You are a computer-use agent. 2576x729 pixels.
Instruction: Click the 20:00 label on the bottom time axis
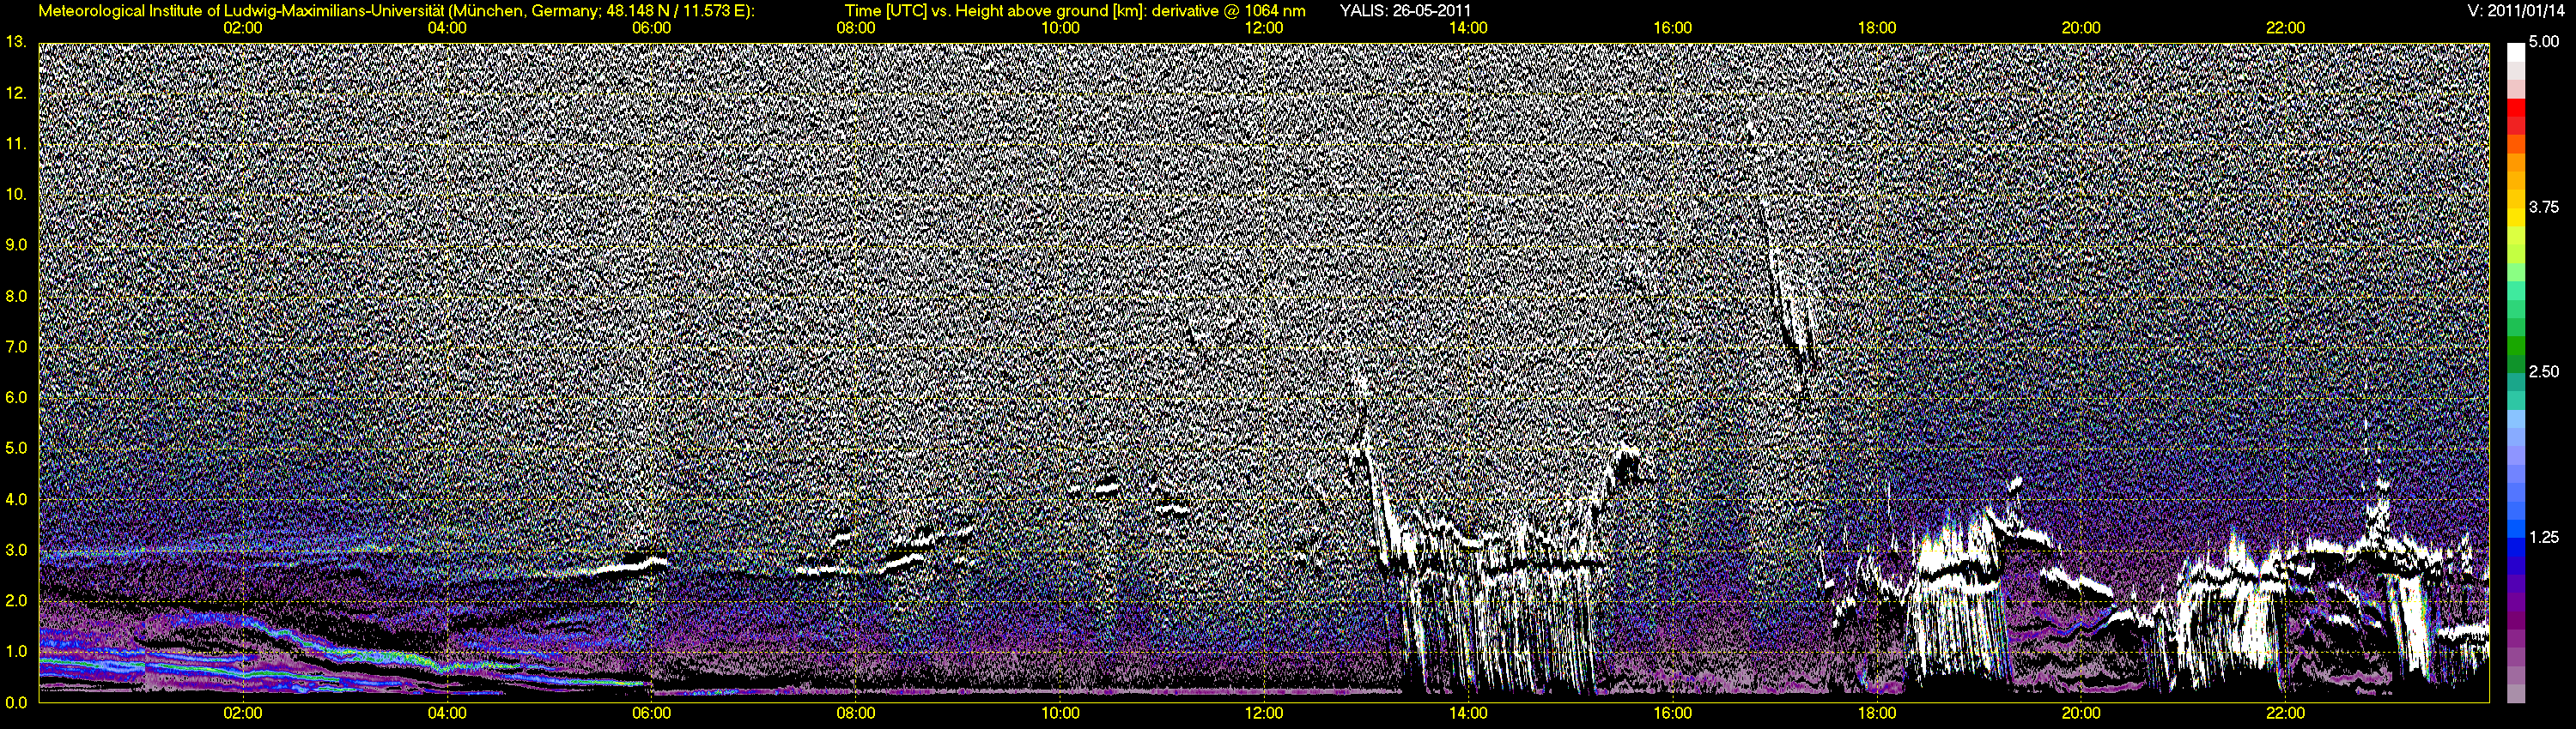2081,714
